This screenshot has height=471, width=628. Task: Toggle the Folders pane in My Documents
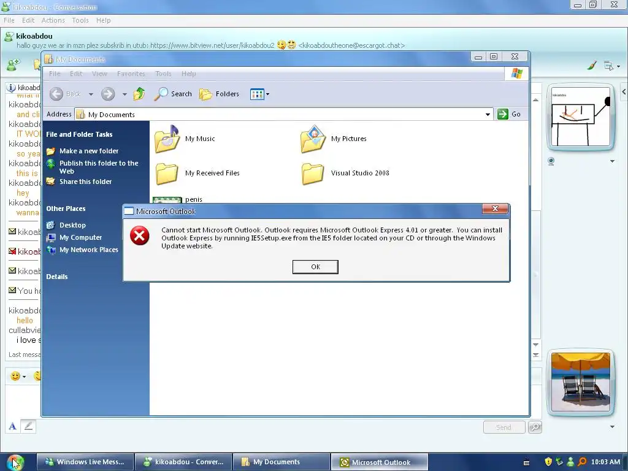pyautogui.click(x=219, y=94)
